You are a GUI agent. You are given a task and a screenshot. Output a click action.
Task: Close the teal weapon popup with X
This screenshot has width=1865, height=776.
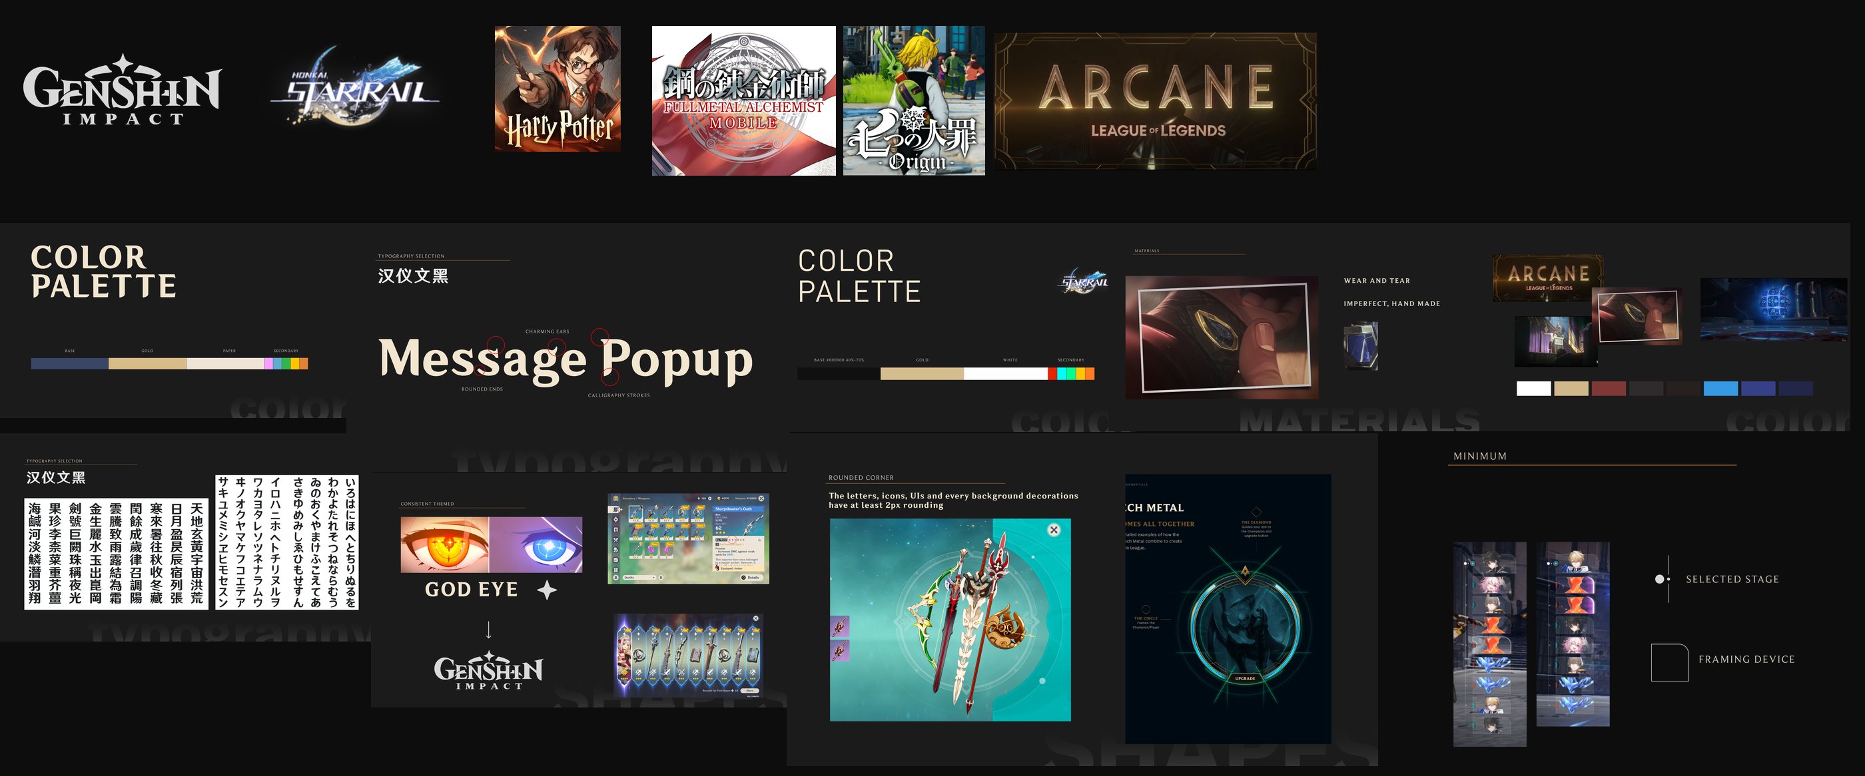pos(1054,530)
